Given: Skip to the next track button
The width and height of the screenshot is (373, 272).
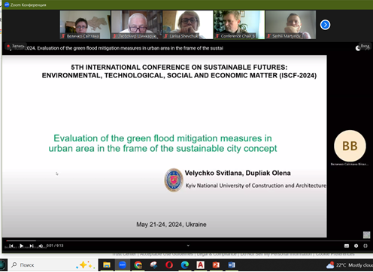Looking at the screenshot, I should click(x=32, y=246).
